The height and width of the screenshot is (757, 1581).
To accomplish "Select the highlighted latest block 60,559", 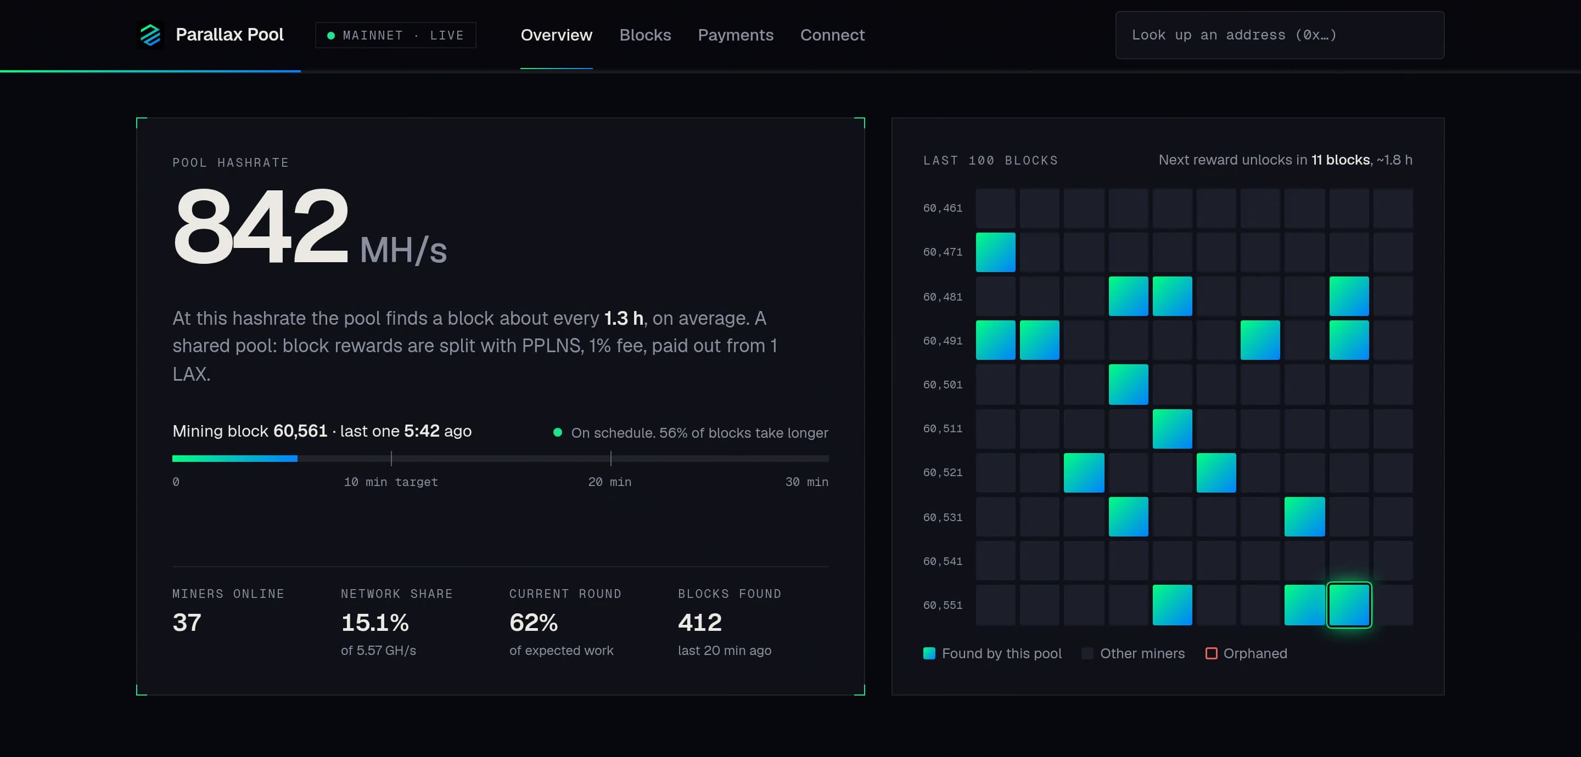I will (x=1349, y=605).
